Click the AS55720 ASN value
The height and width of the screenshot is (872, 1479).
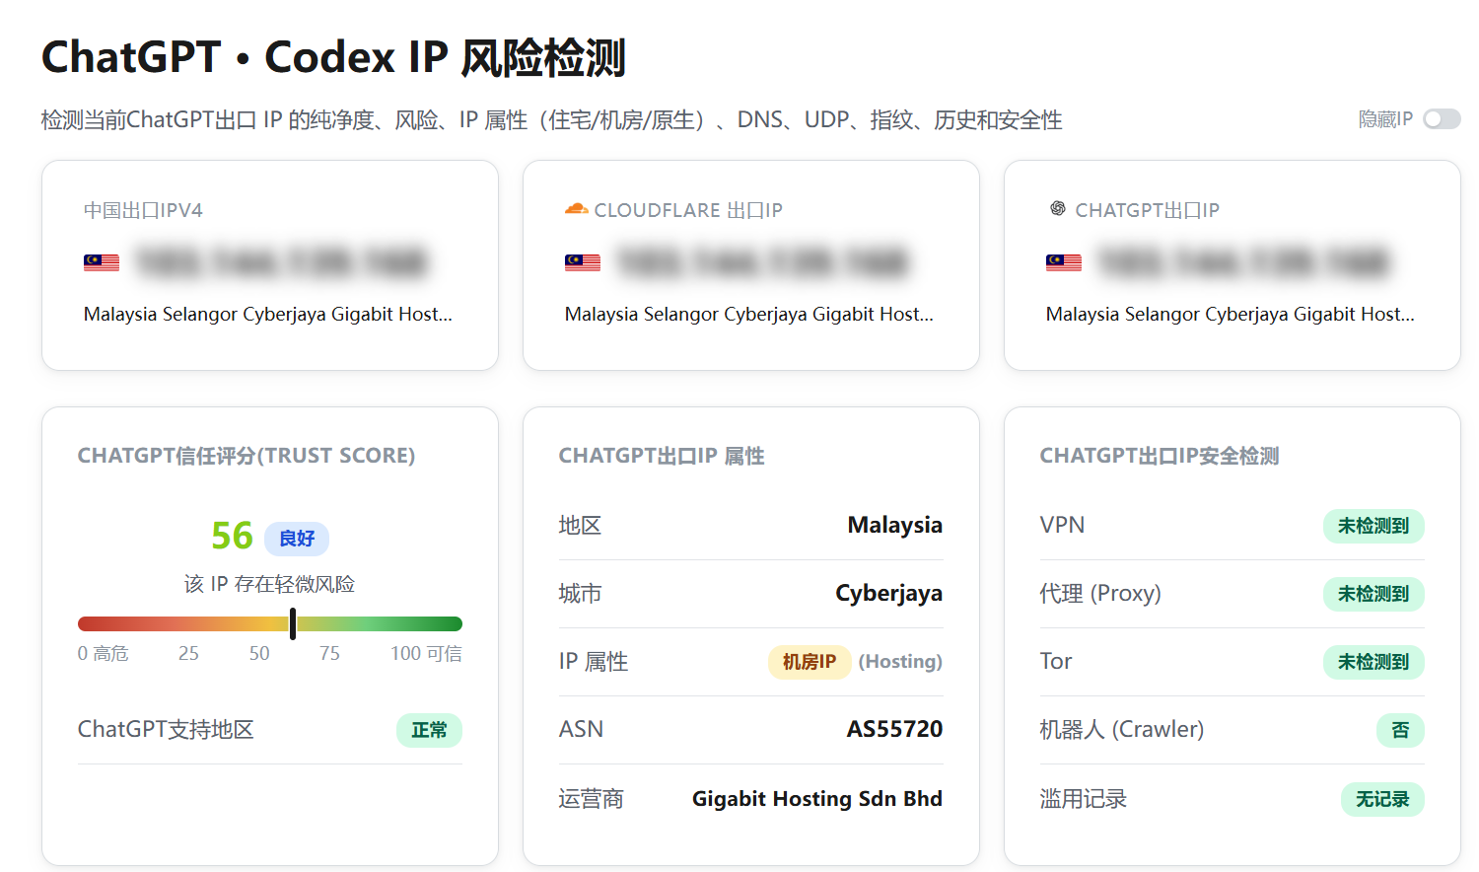(x=894, y=729)
